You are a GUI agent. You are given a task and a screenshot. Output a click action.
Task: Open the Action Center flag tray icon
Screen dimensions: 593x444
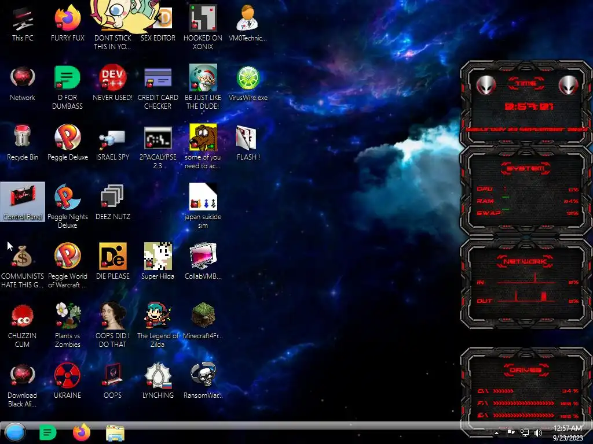click(511, 433)
